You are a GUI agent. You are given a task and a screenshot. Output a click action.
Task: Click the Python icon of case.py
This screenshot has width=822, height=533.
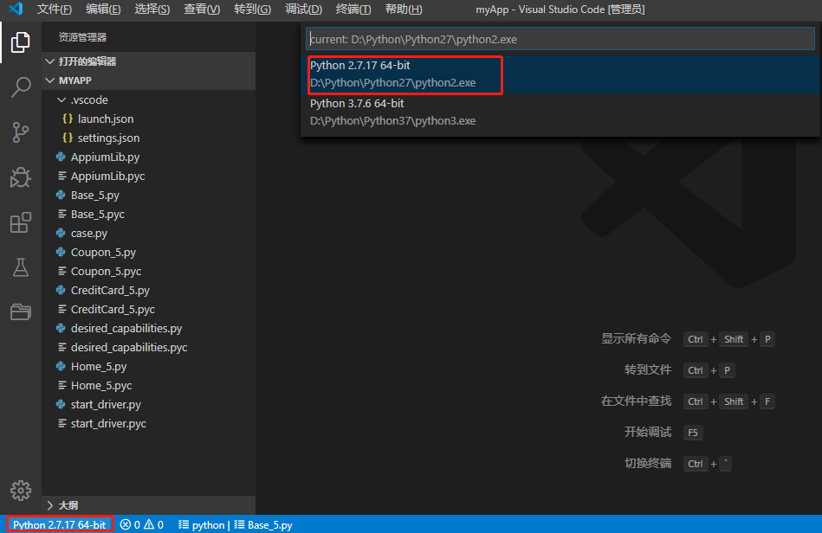(x=61, y=233)
